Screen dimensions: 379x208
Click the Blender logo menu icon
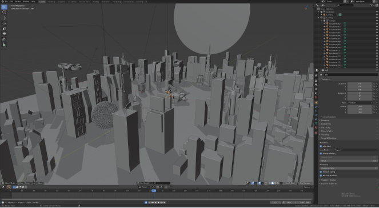(x=2, y=2)
